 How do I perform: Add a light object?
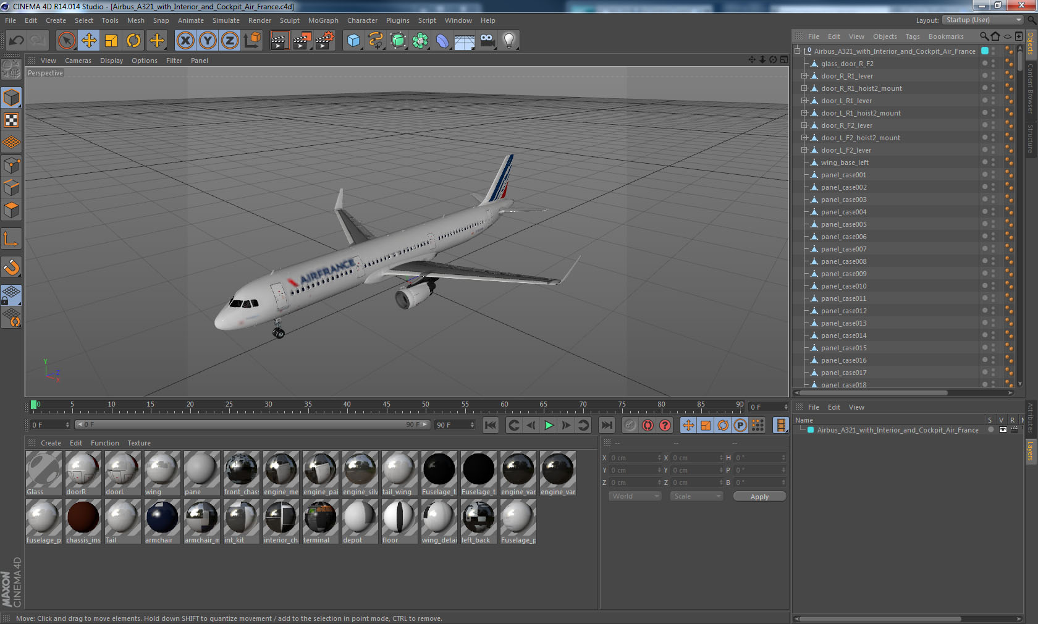(509, 41)
